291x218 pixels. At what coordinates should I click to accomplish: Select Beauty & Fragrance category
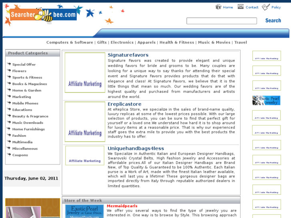(30, 116)
